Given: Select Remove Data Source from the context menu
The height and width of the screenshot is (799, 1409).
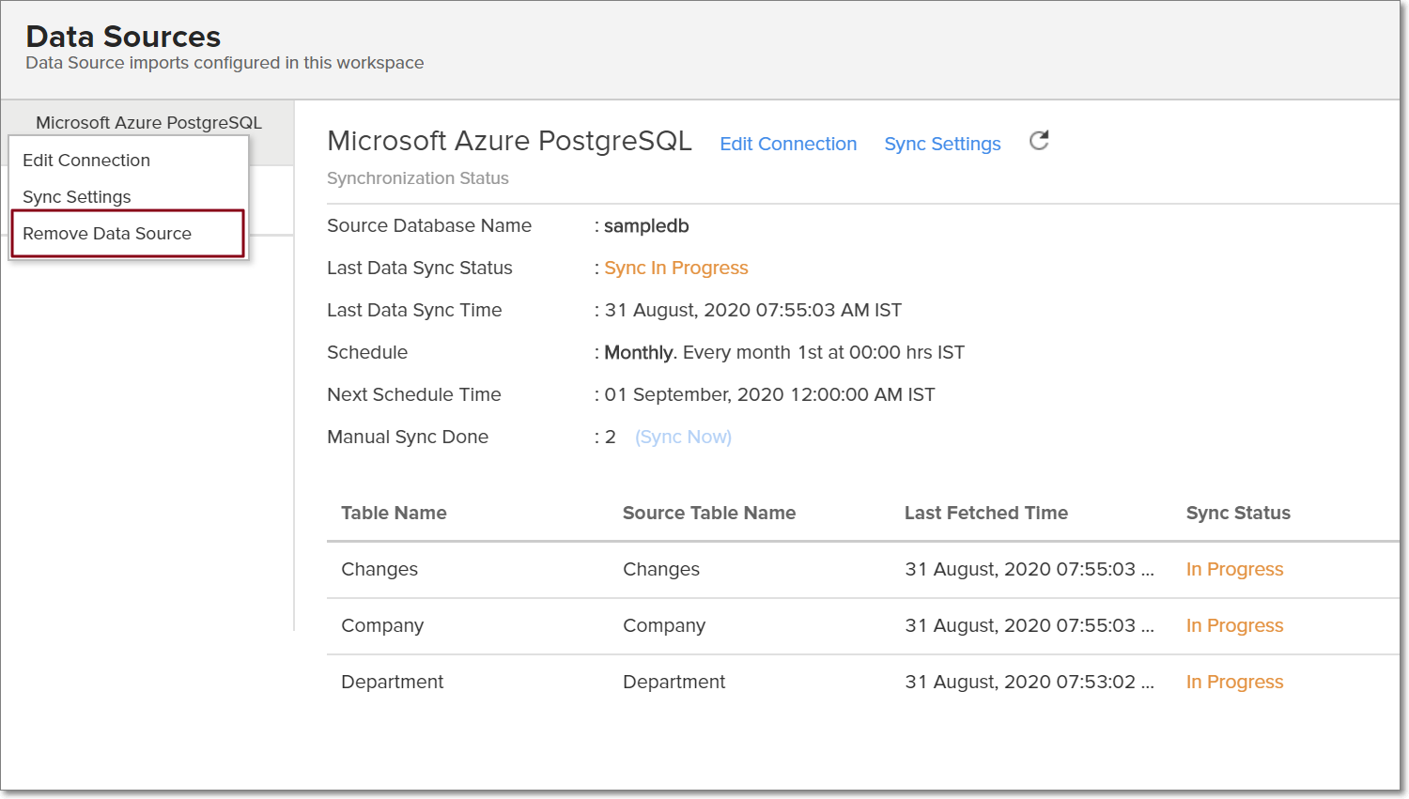Looking at the screenshot, I should click(107, 233).
